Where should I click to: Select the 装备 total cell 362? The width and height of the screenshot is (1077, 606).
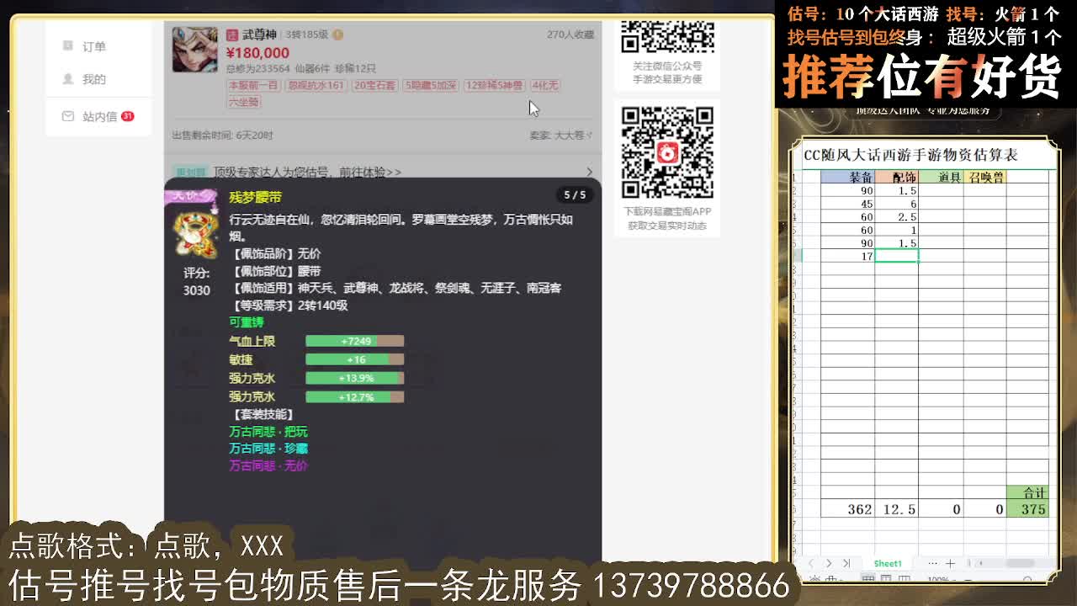(847, 509)
